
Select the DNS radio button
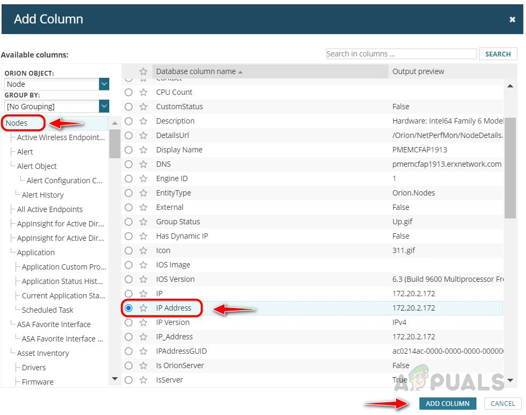(128, 164)
